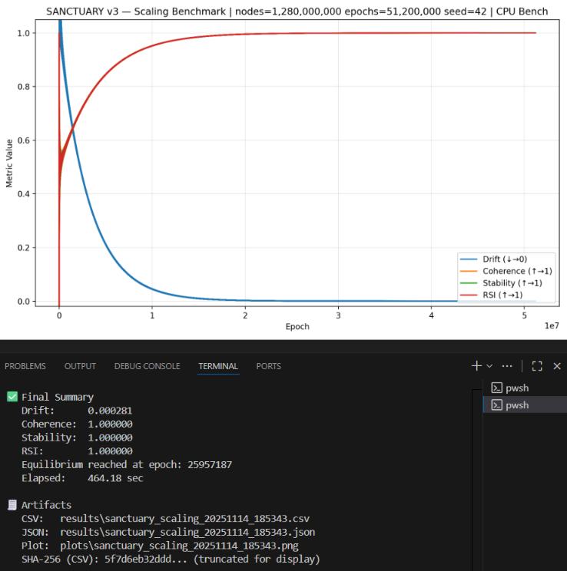The width and height of the screenshot is (567, 571).
Task: Click the equilibrium epoch 25957187
Action: click(x=210, y=464)
